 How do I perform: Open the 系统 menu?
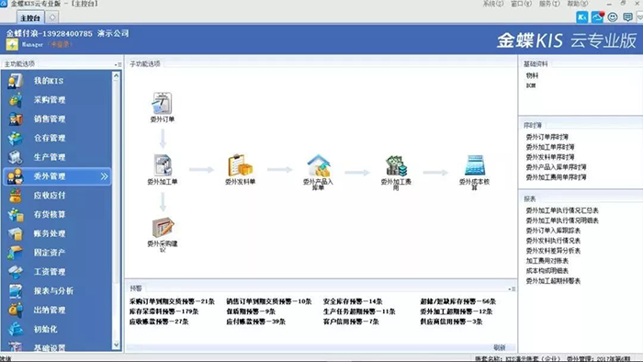point(492,4)
